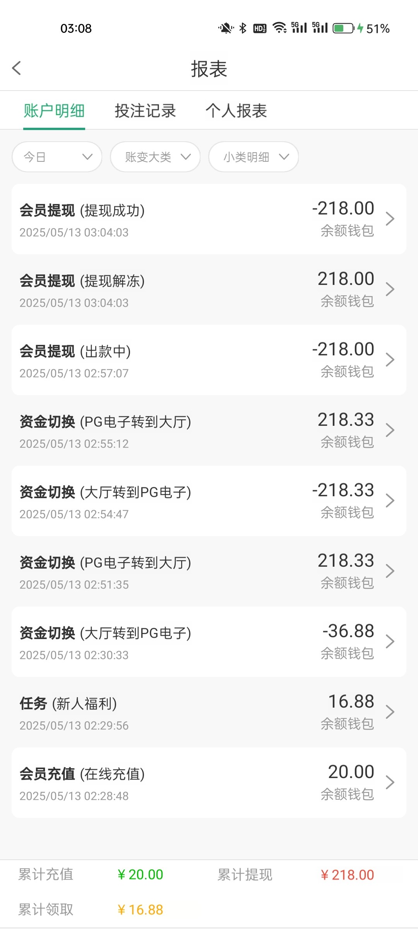Switch to the 投注记录 tab

point(145,111)
